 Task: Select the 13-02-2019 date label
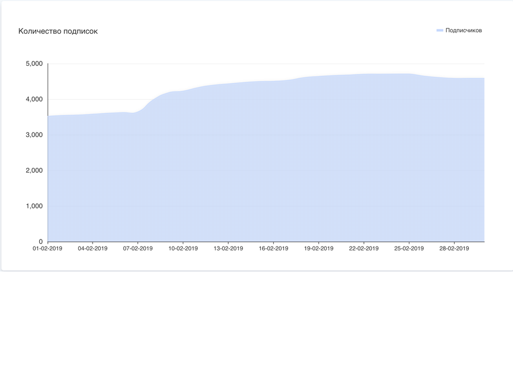point(228,248)
